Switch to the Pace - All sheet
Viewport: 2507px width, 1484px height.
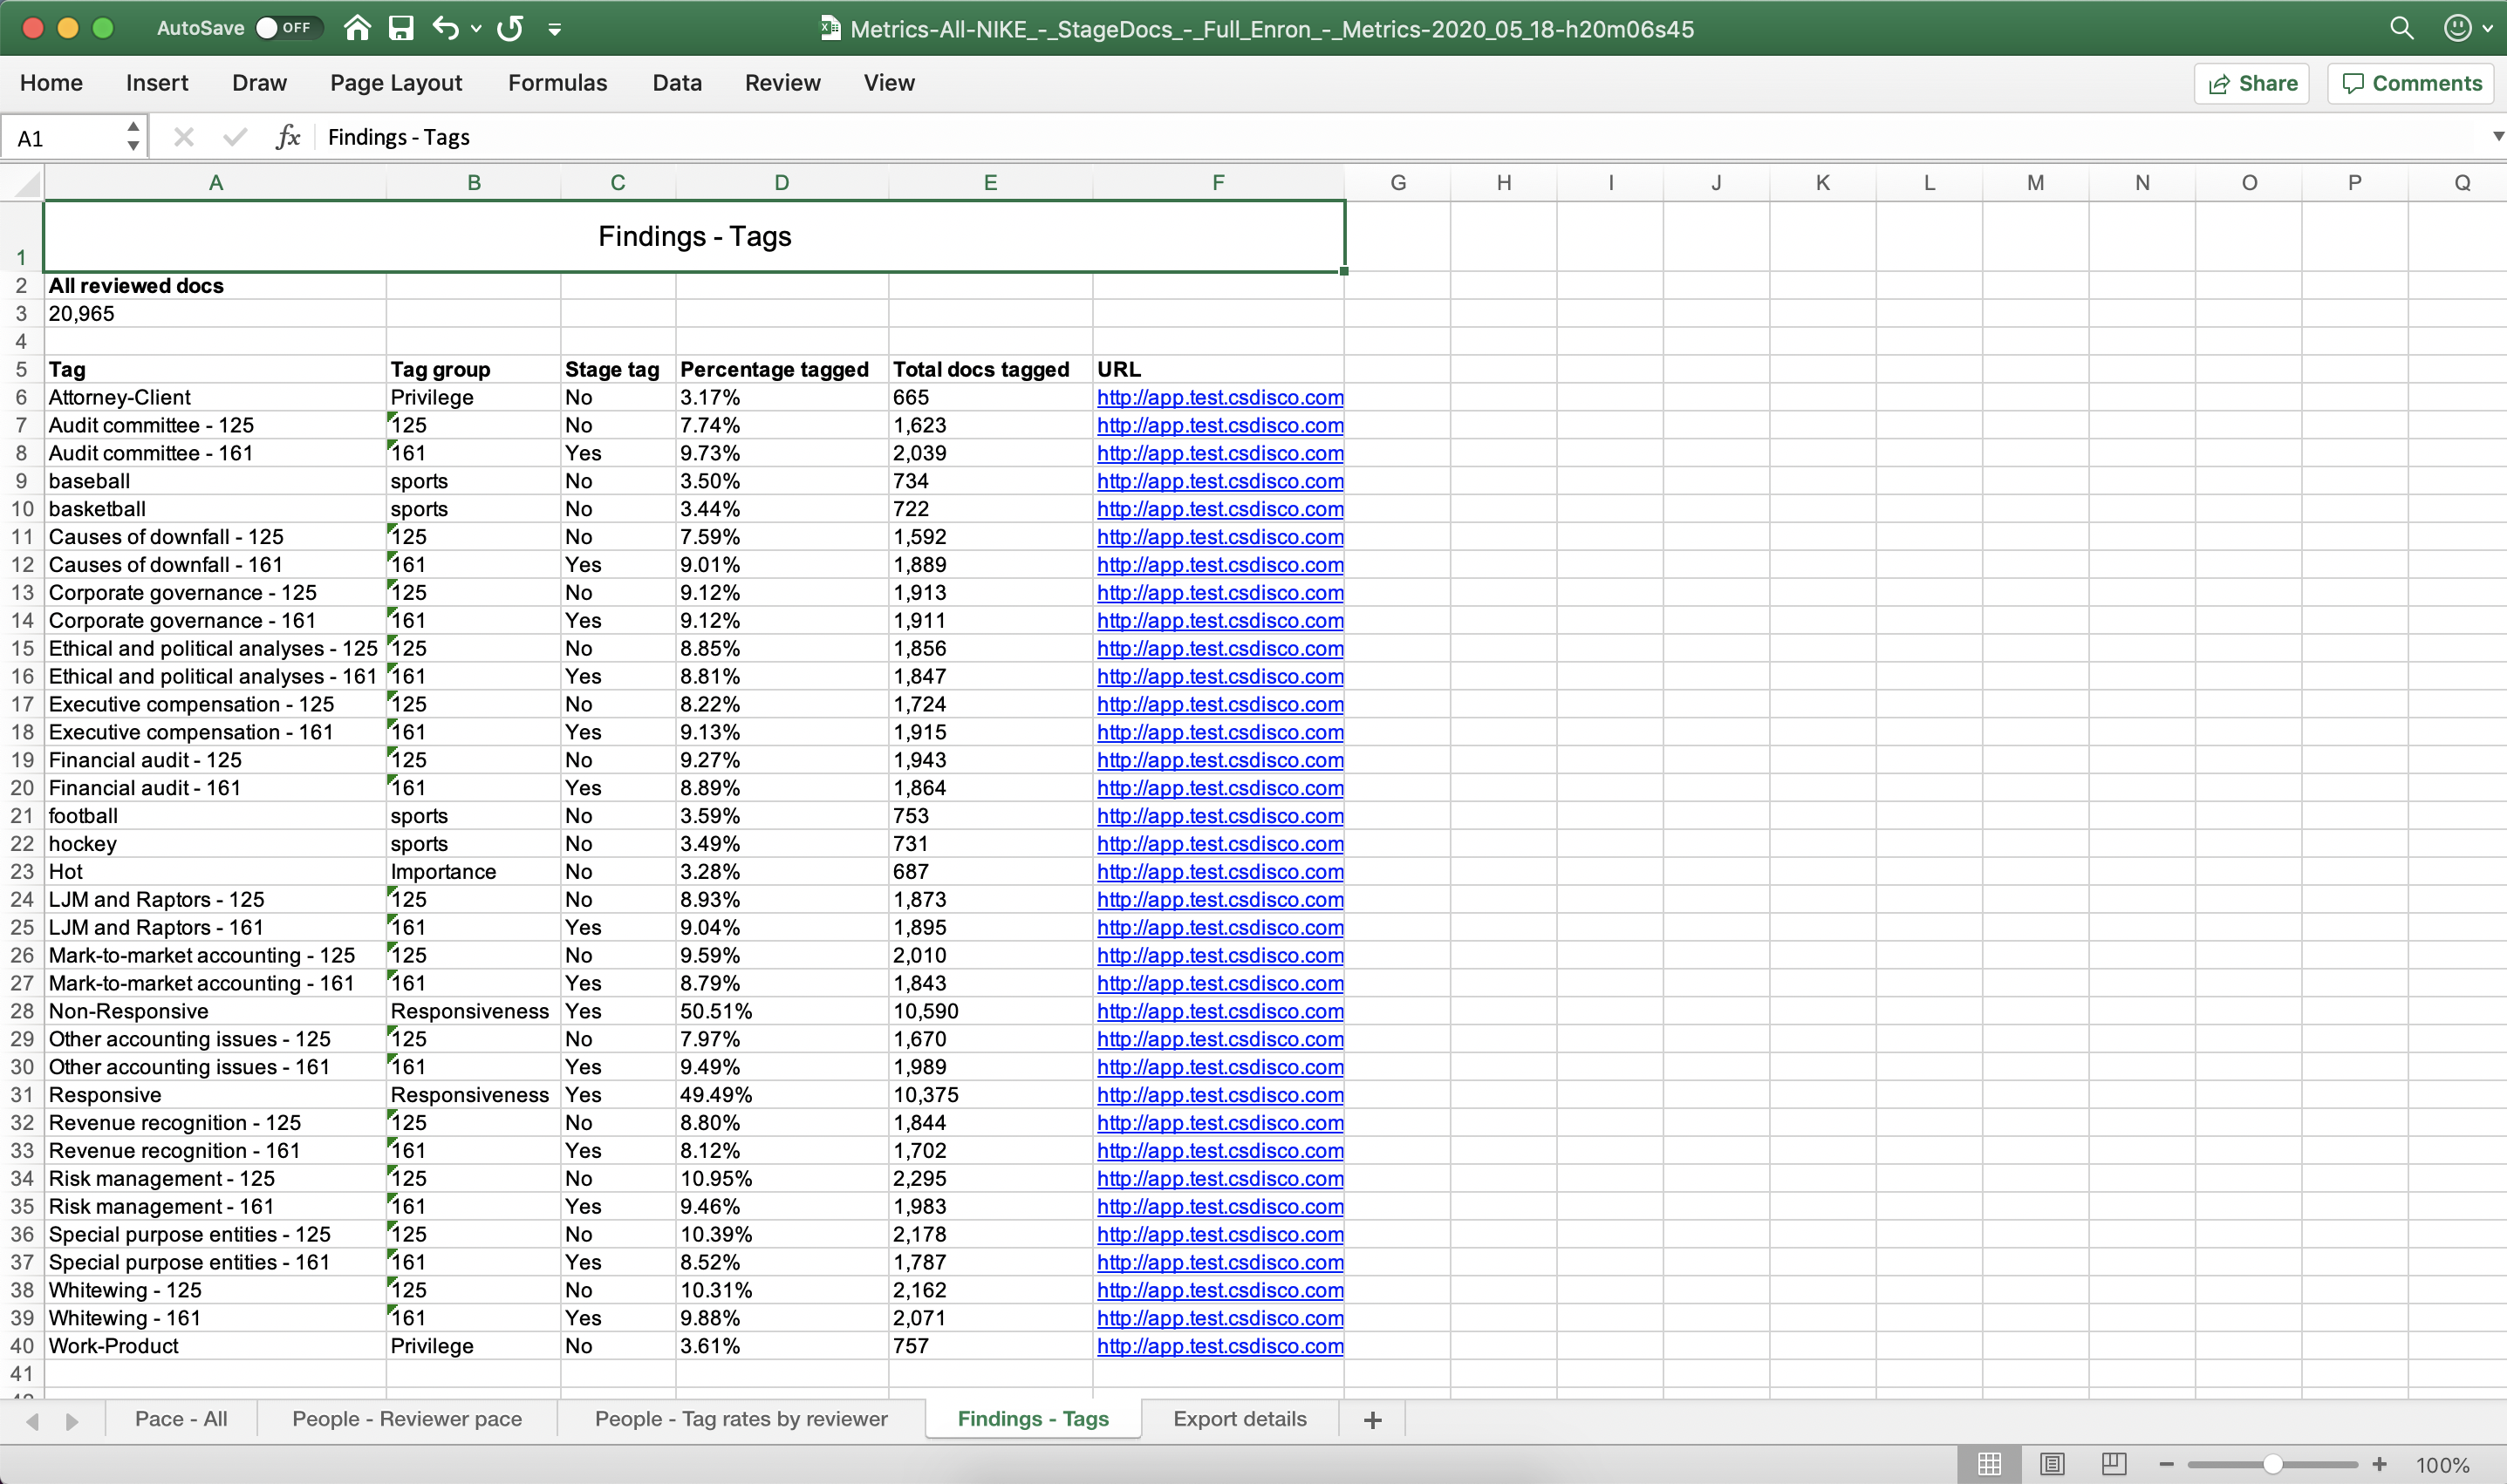click(x=181, y=1419)
